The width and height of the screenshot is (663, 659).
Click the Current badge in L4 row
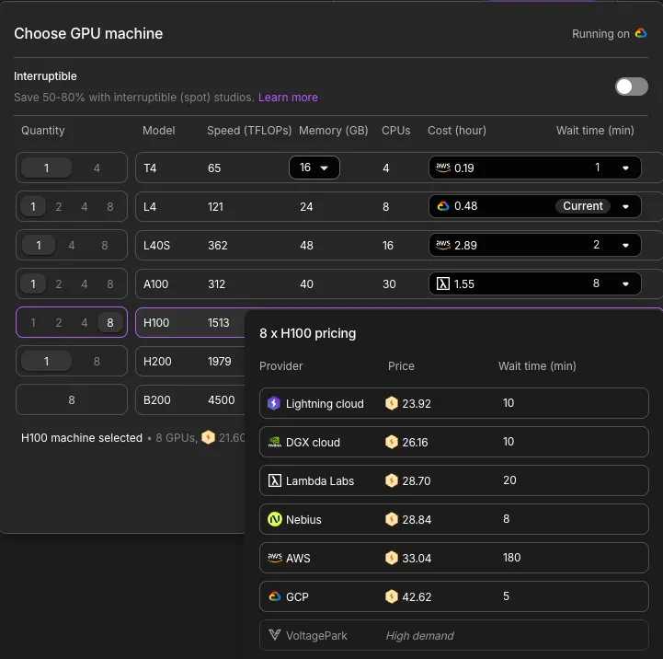pyautogui.click(x=583, y=206)
